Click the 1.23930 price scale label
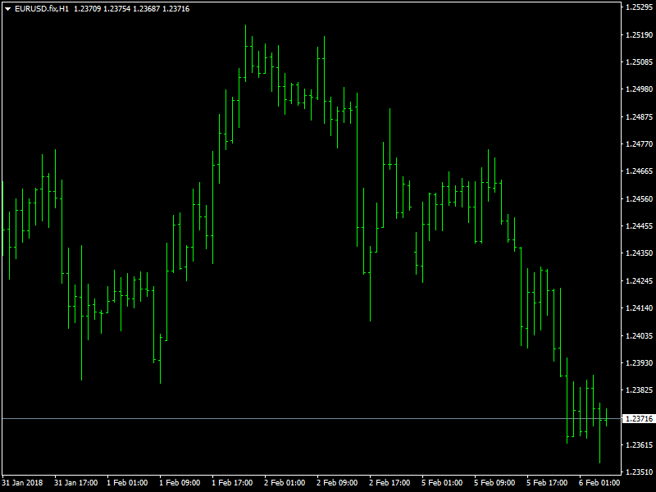Image resolution: width=656 pixels, height=492 pixels. pyautogui.click(x=639, y=362)
